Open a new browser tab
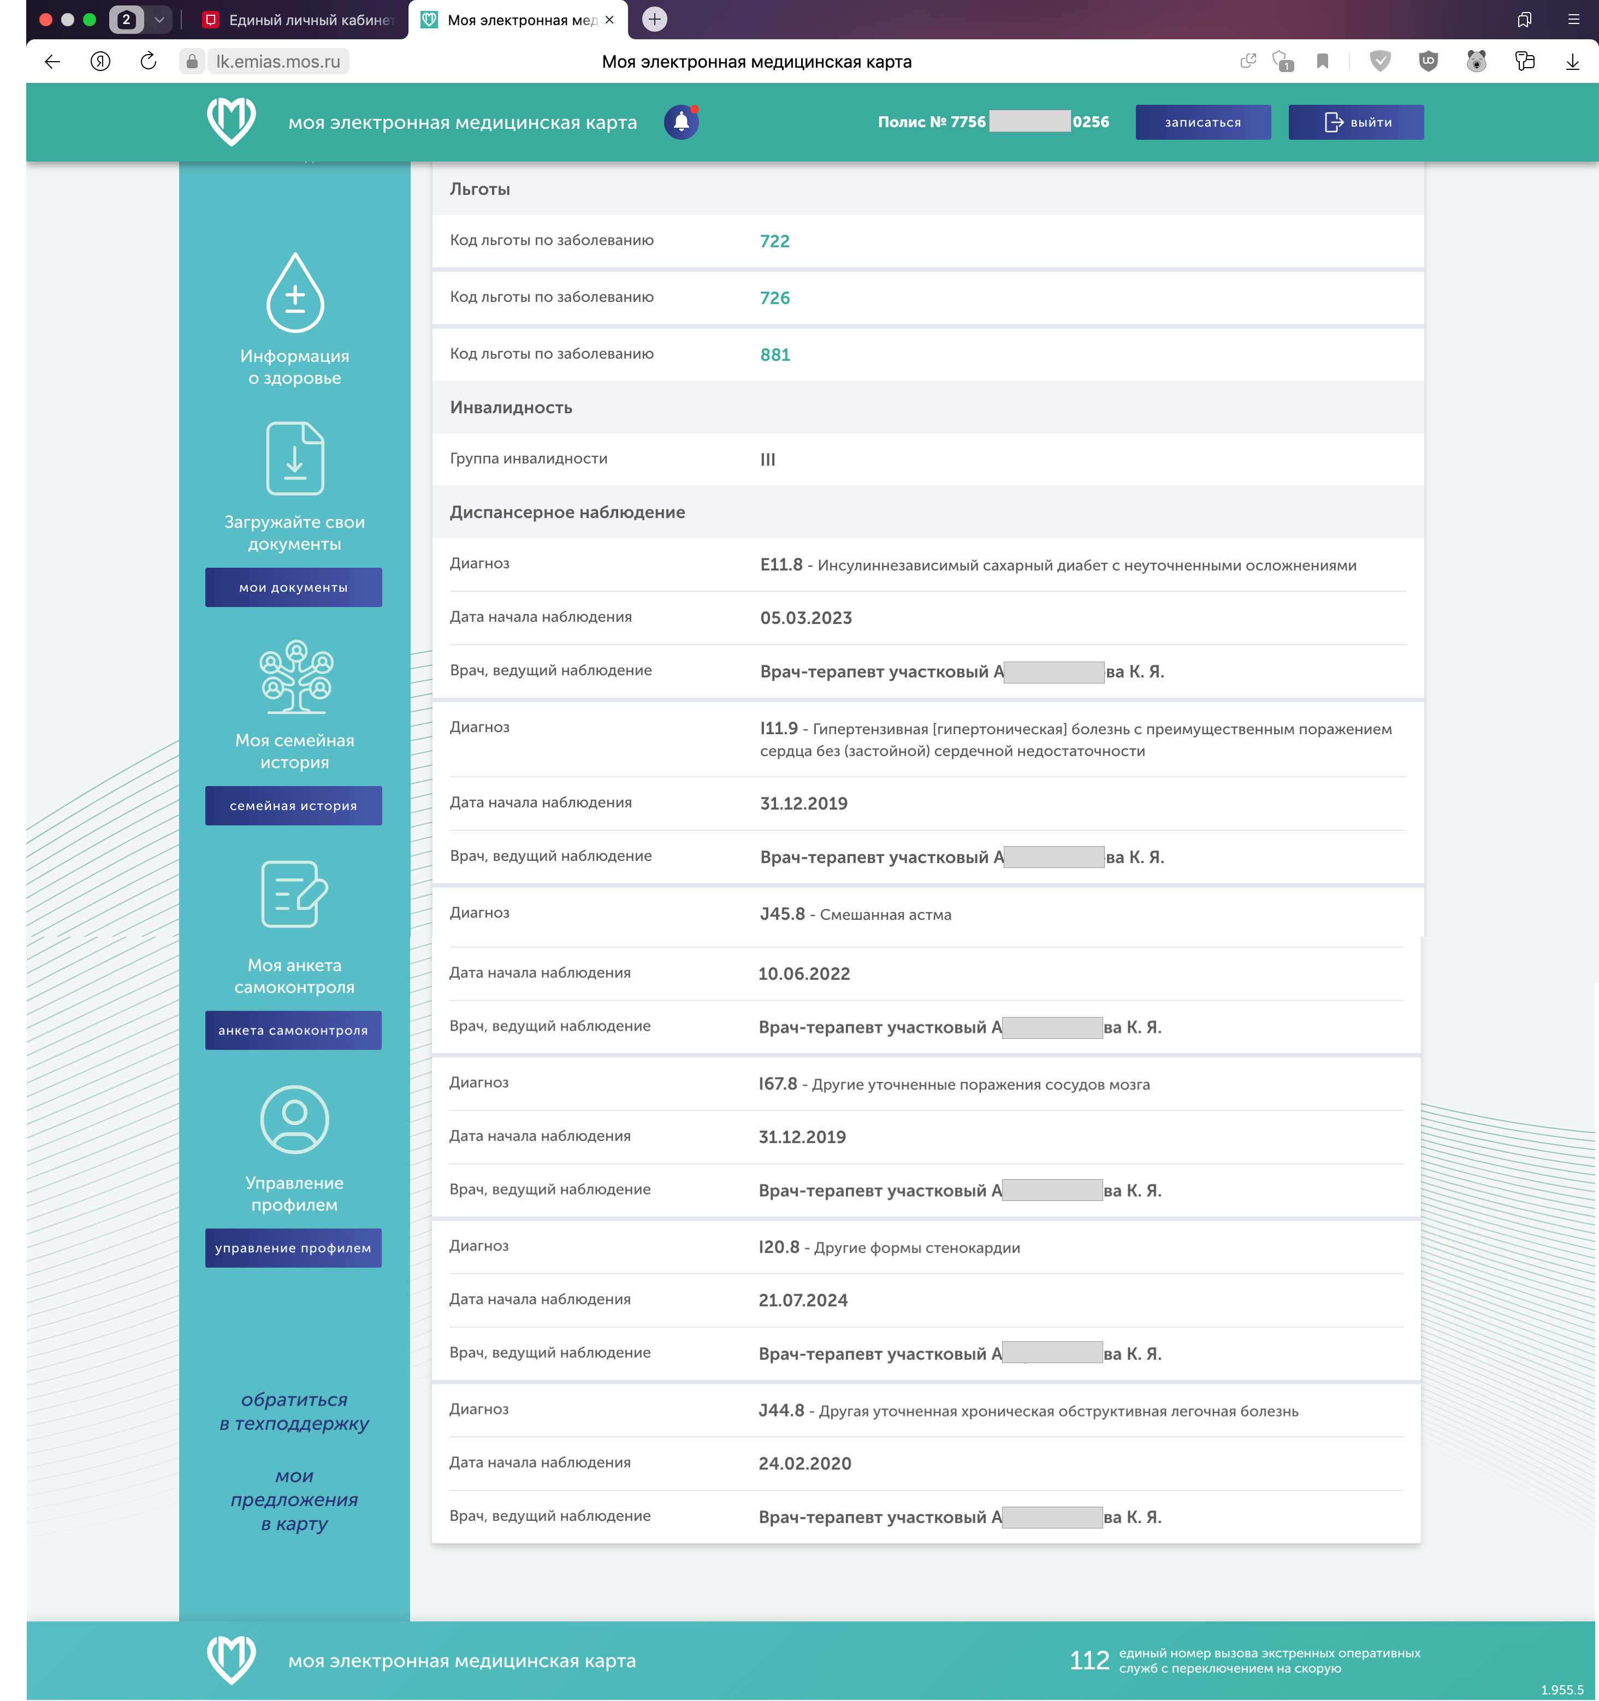The image size is (1599, 1701). point(654,20)
